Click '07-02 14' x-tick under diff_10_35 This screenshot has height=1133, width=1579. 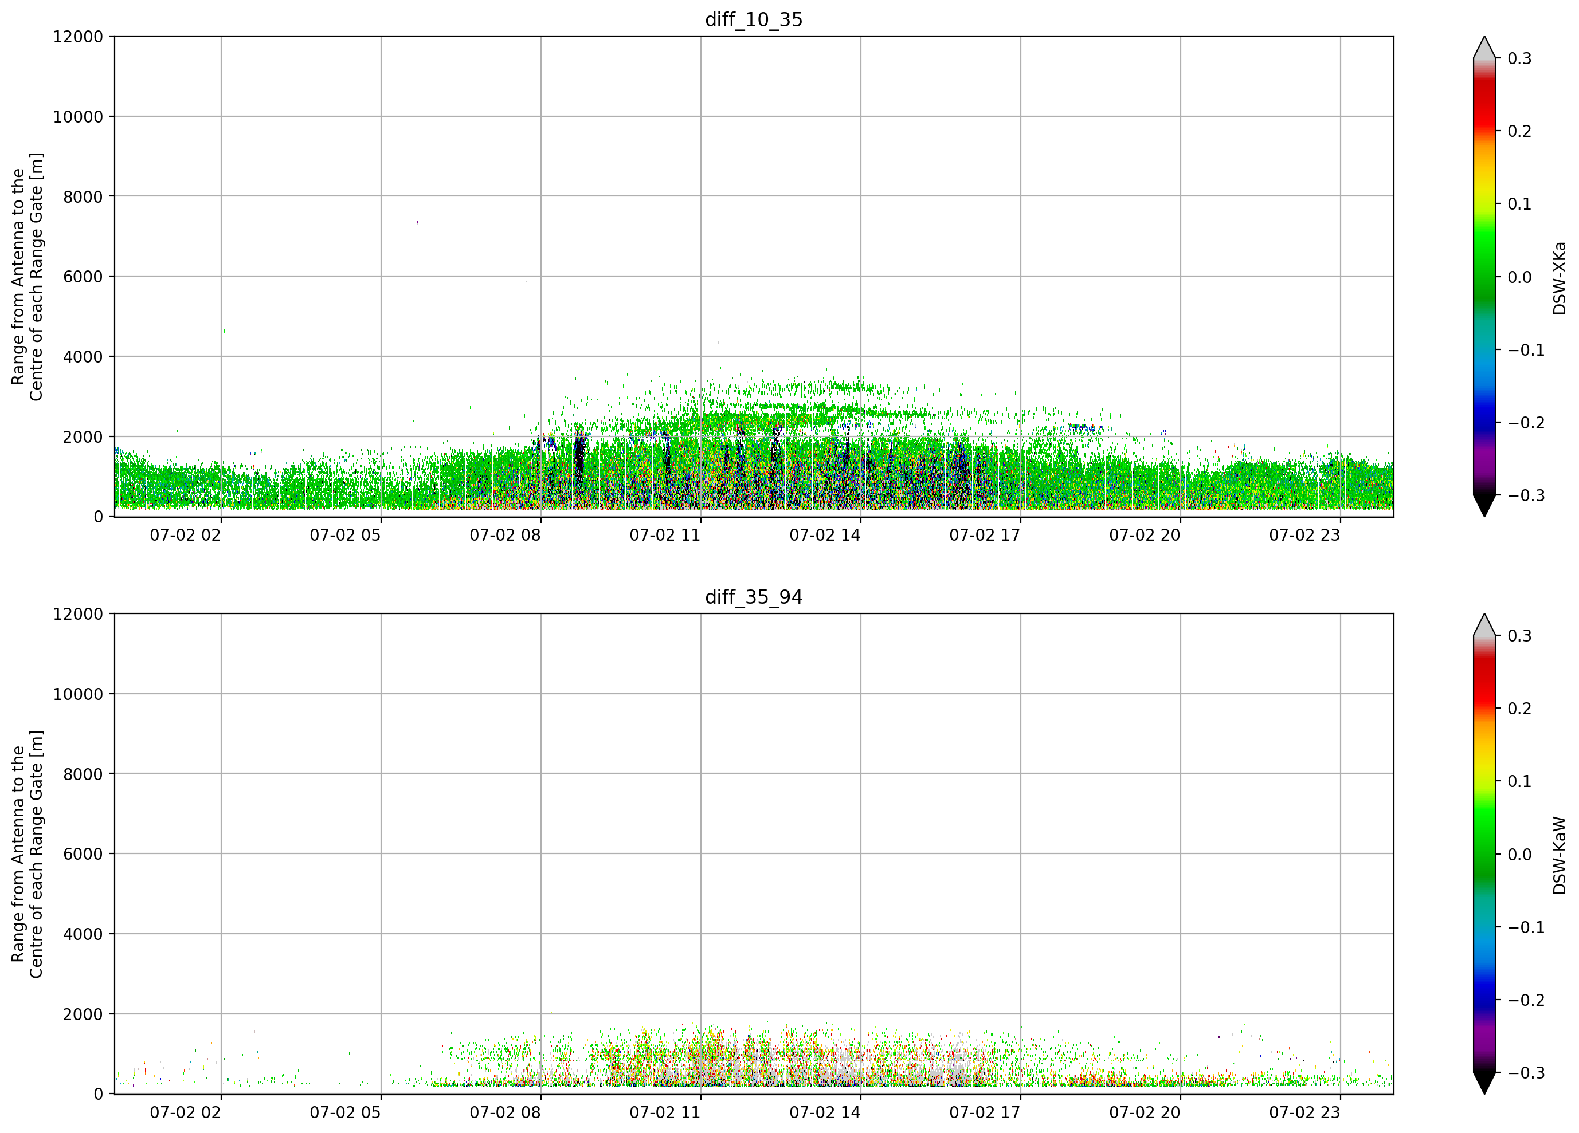[825, 535]
